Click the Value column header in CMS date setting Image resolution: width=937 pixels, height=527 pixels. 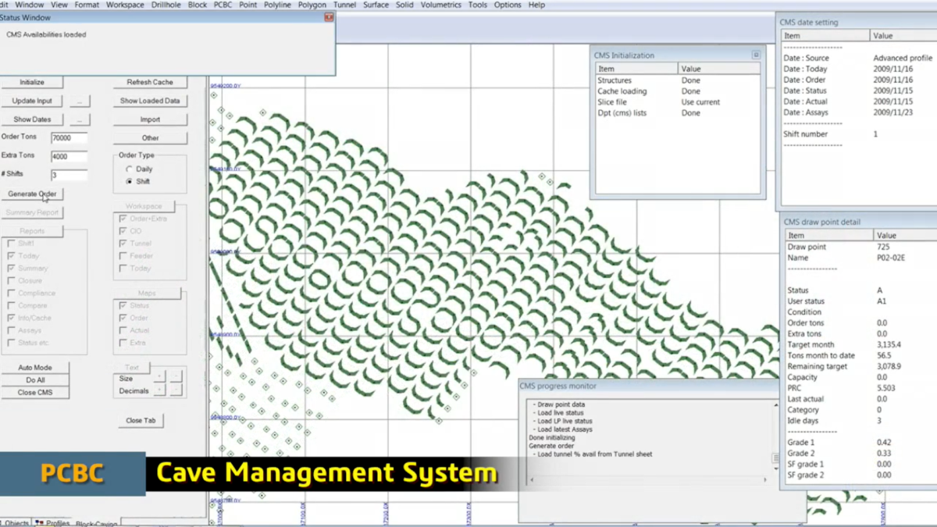[x=902, y=36]
